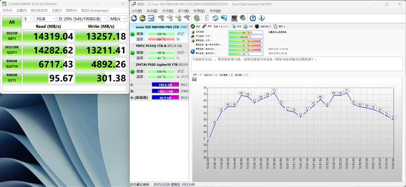Image resolution: width=406 pixels, height=187 pixels.
Task: Click green health checkmark beside Lexar SSD
Action: pyautogui.click(x=132, y=34)
